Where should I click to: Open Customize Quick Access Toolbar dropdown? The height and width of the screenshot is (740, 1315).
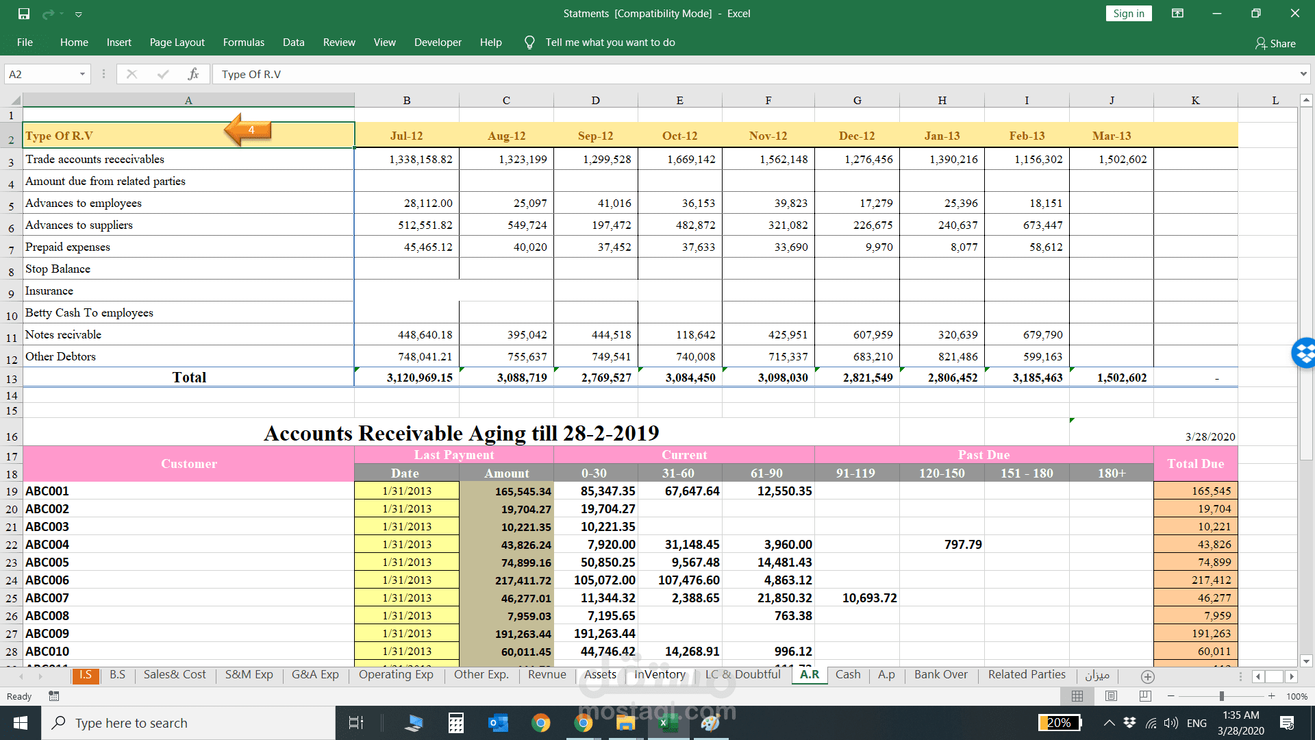79,14
